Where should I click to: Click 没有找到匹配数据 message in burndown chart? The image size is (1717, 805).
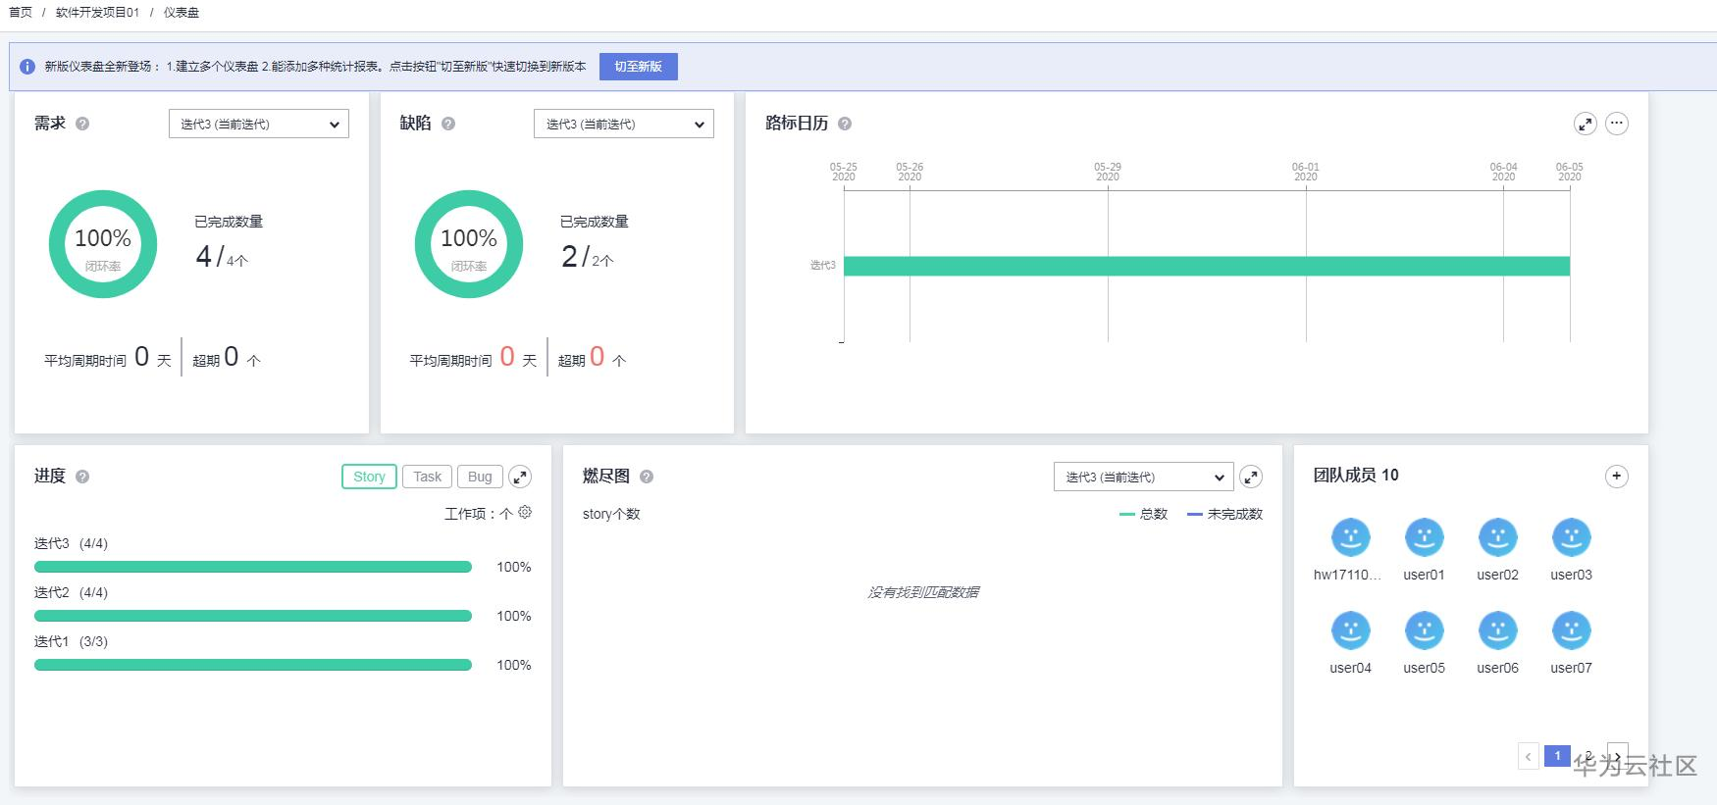click(923, 592)
